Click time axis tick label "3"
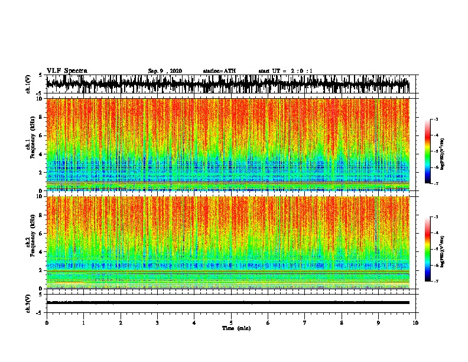 point(157,323)
